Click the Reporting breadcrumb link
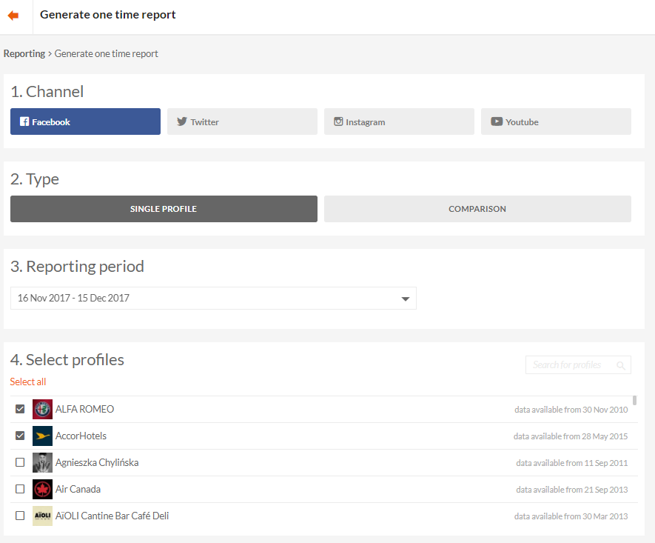This screenshot has width=655, height=543. click(24, 53)
